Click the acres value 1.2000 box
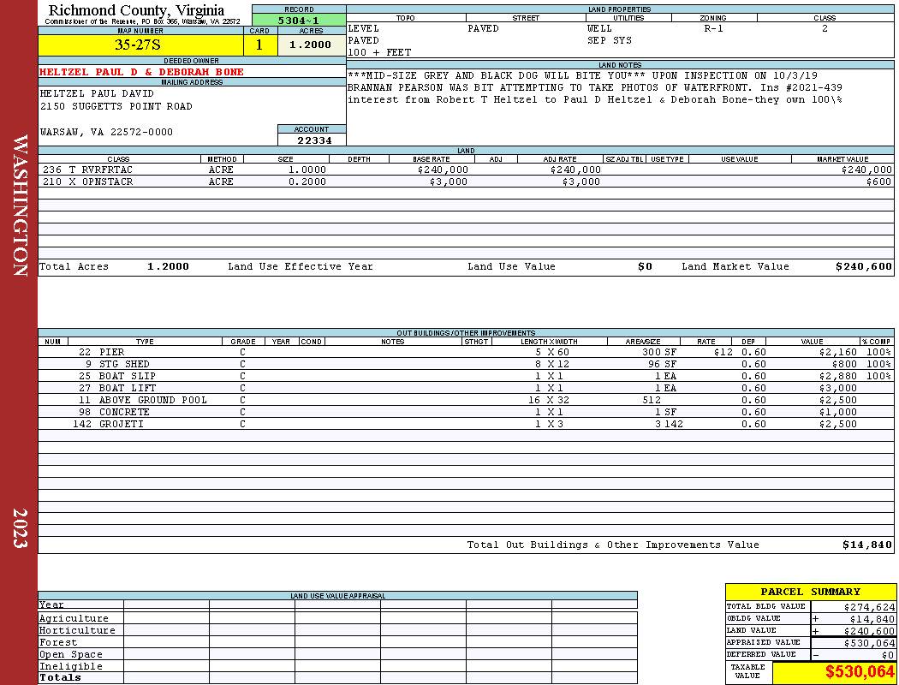 312,45
